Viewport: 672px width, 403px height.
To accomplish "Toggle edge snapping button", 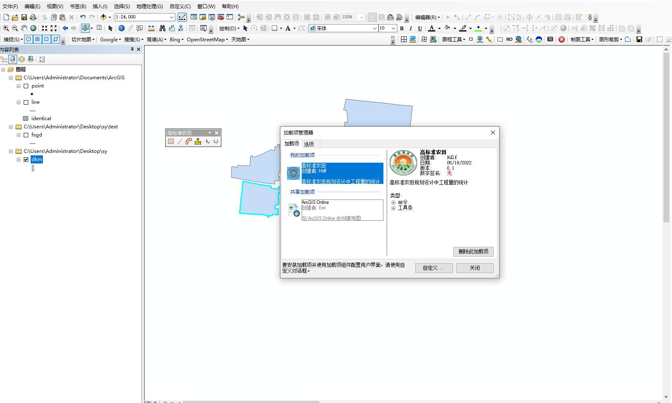I will coord(56,39).
